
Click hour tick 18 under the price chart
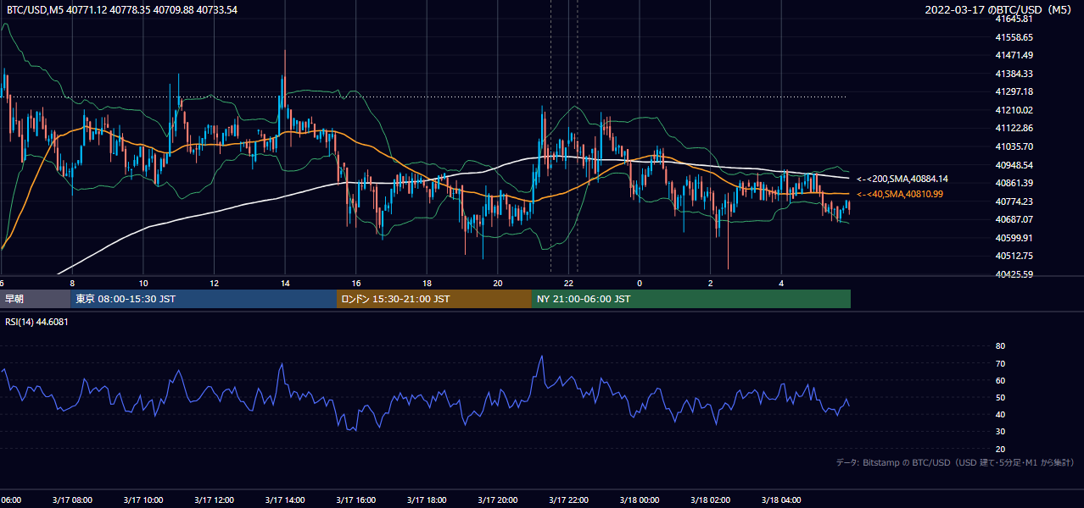coord(427,283)
